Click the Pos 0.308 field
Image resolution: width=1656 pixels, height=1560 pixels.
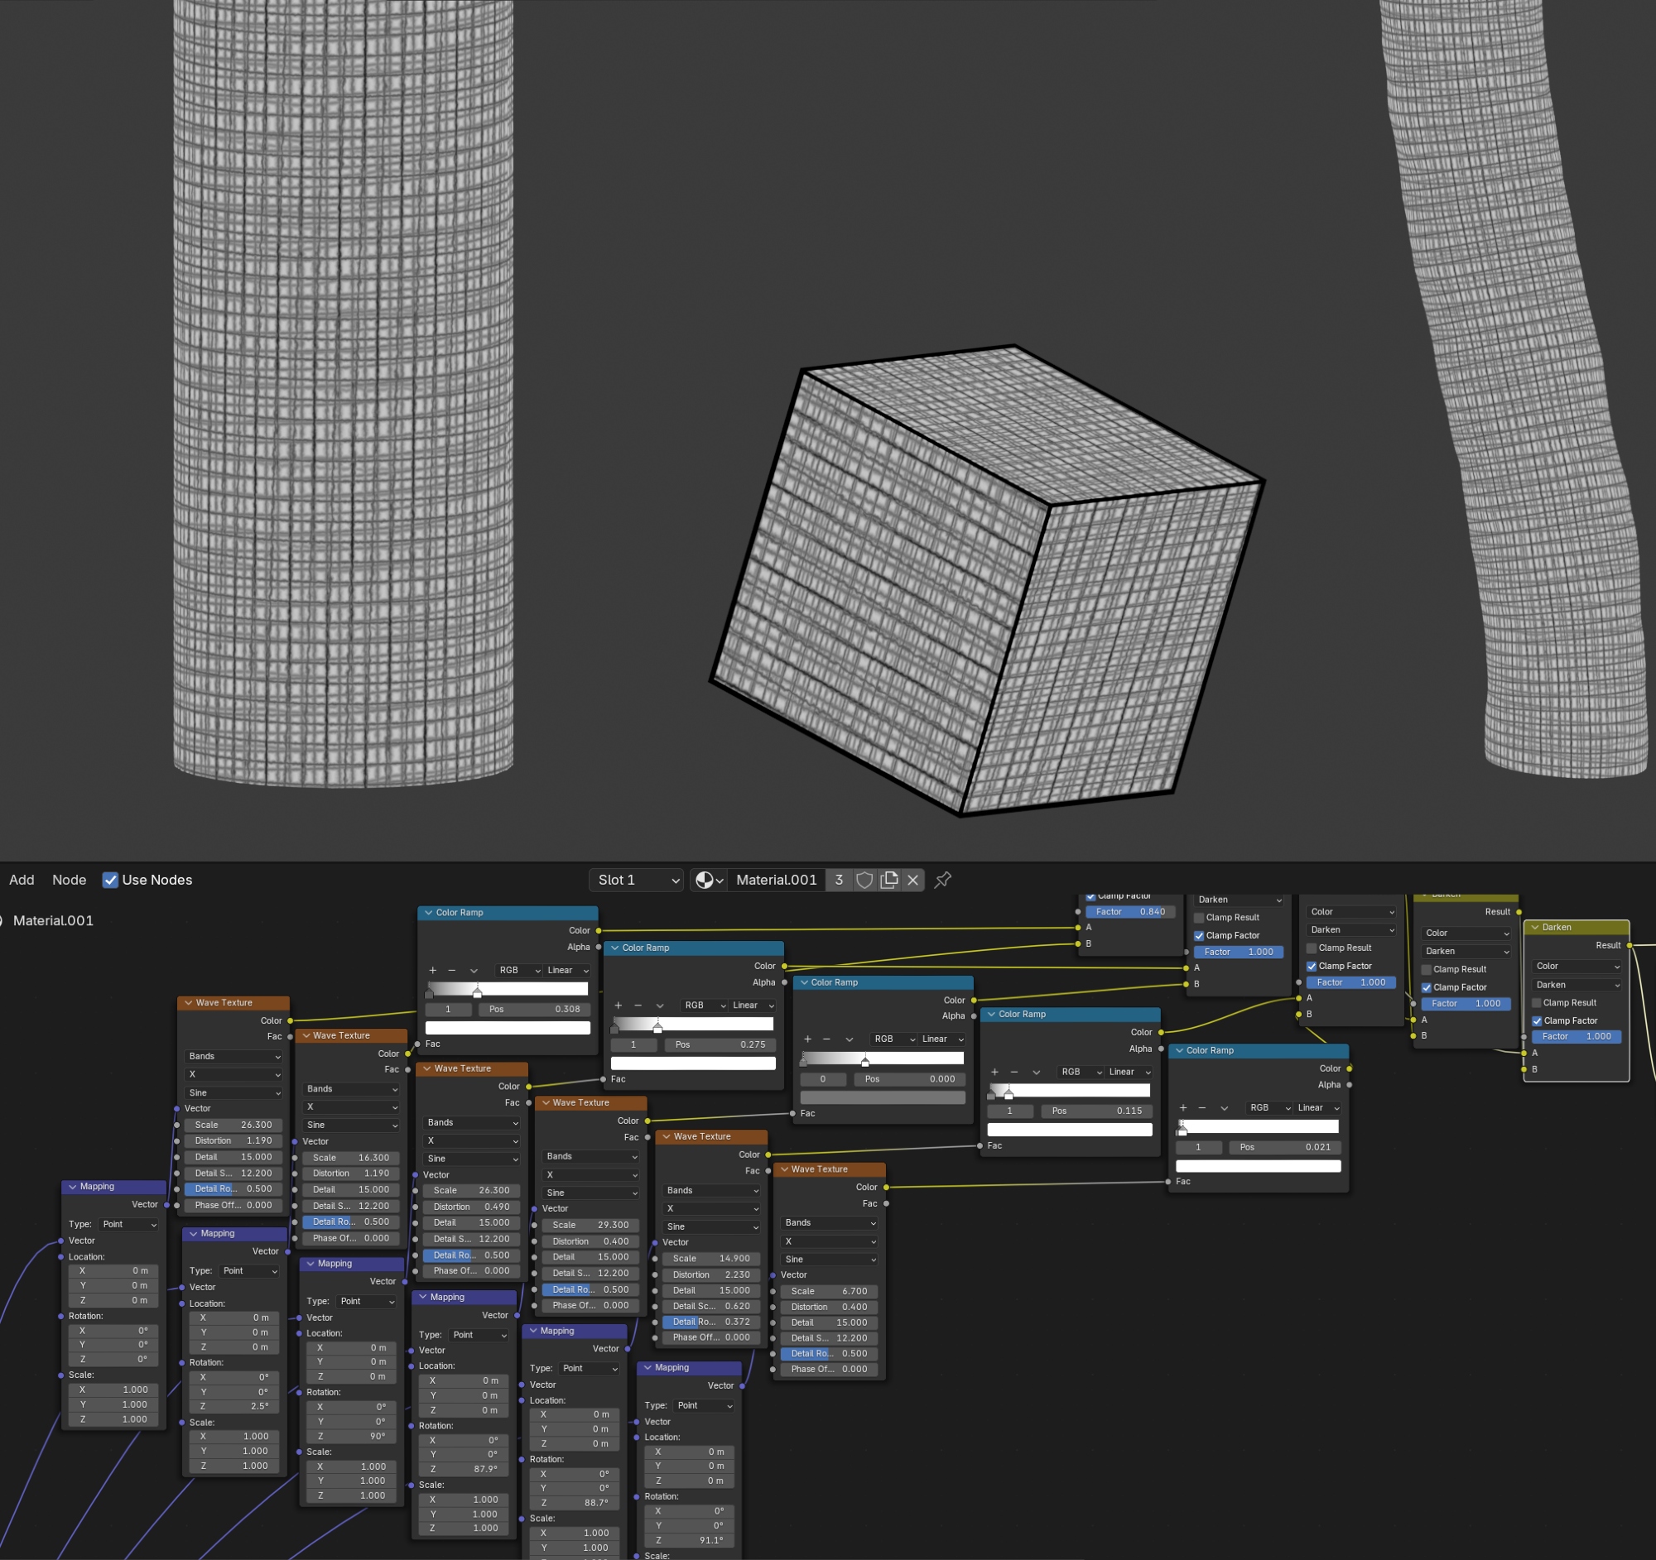point(534,1009)
